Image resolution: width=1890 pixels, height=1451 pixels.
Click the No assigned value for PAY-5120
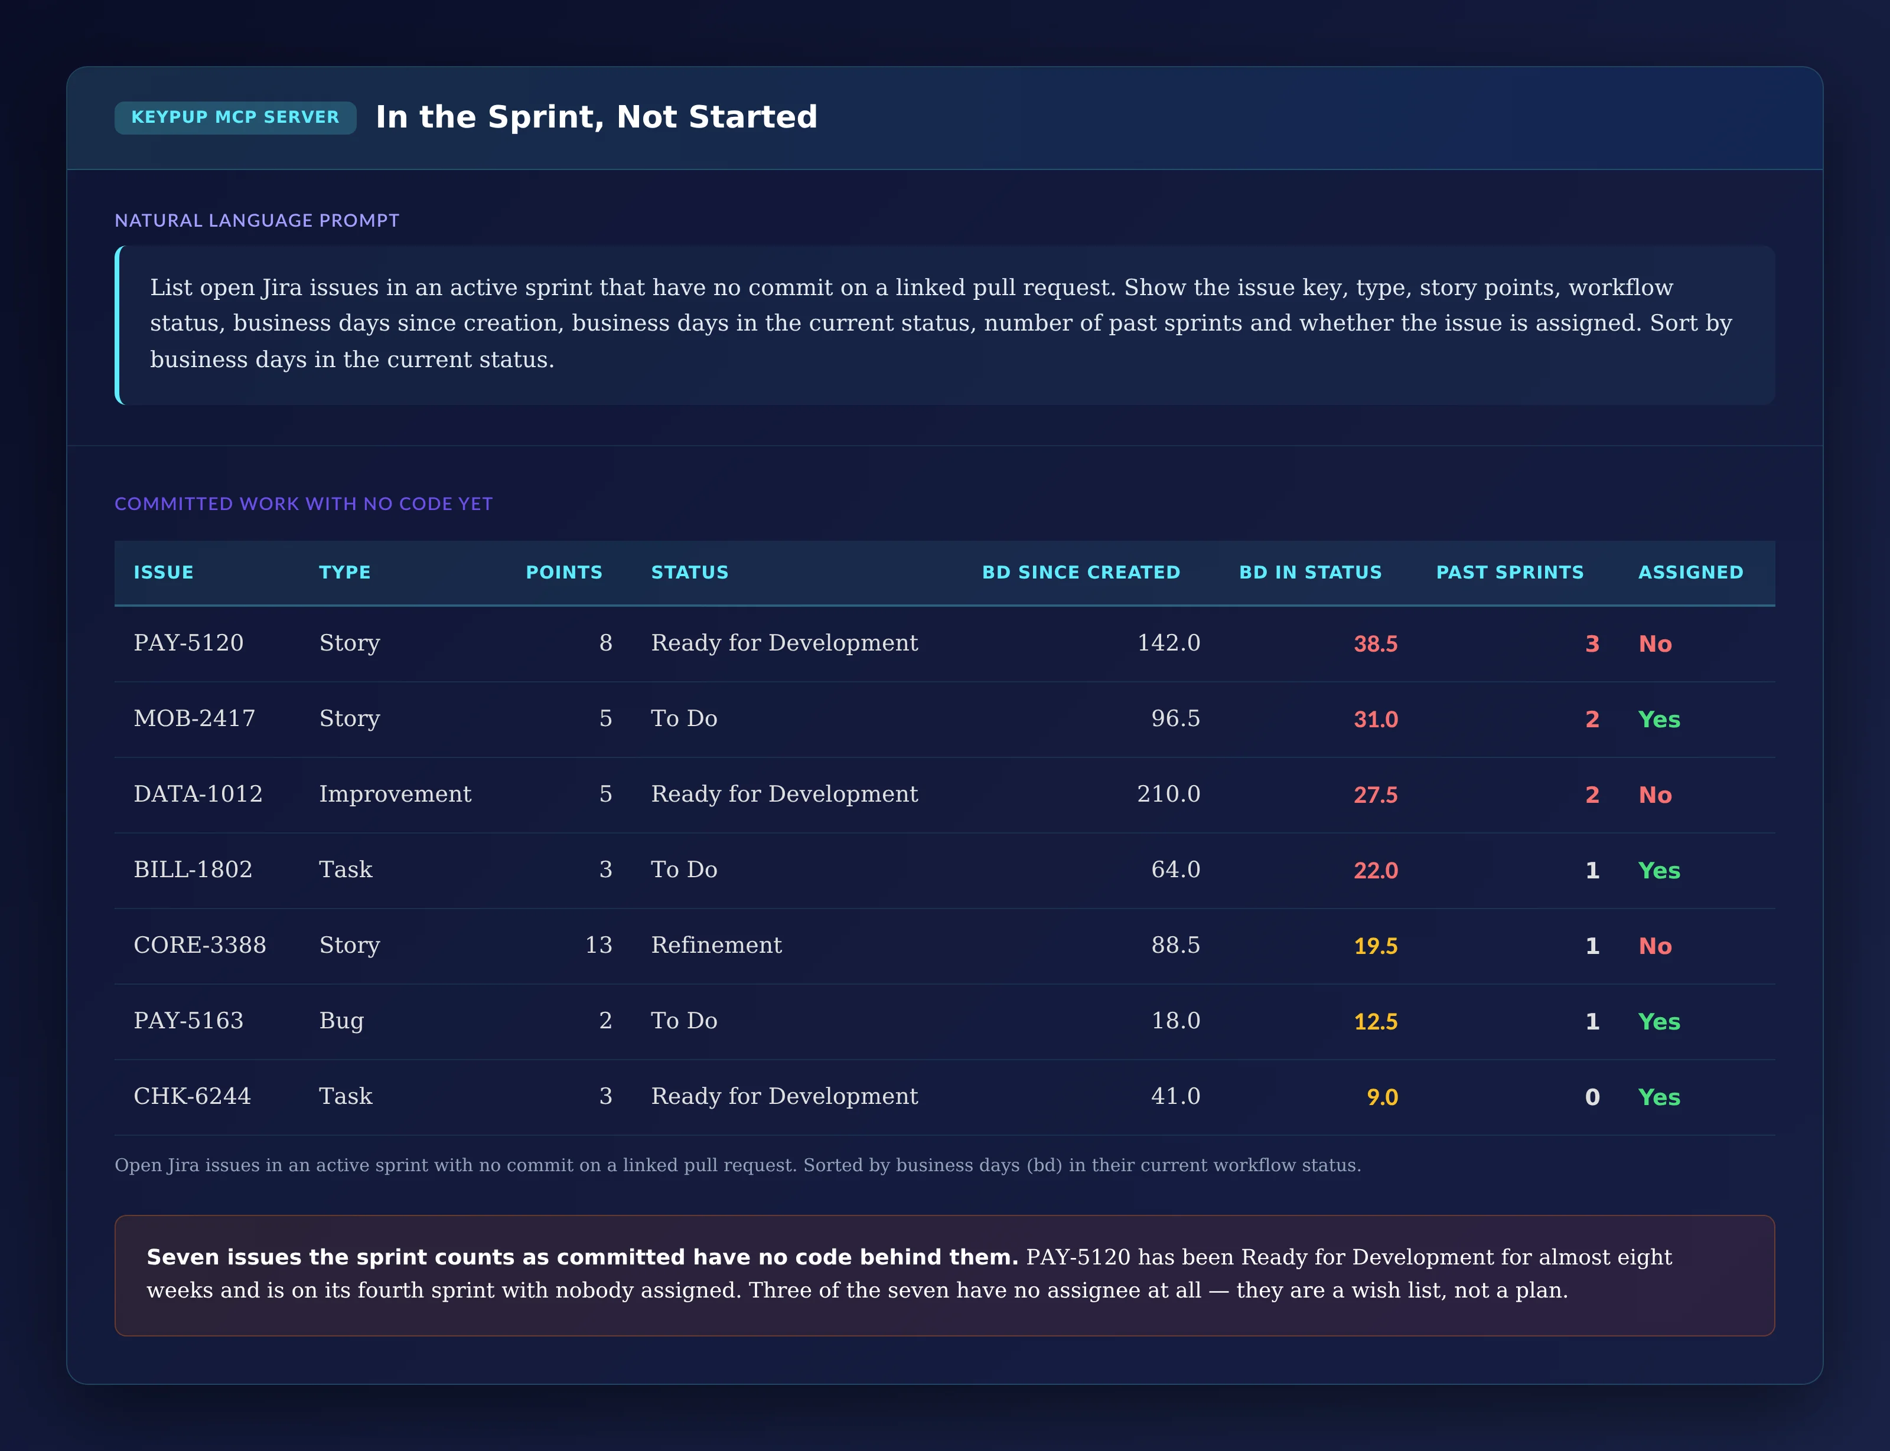coord(1655,644)
